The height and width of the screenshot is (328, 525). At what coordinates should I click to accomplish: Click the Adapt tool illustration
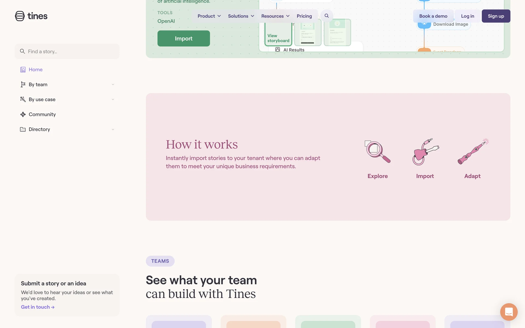[473, 151]
